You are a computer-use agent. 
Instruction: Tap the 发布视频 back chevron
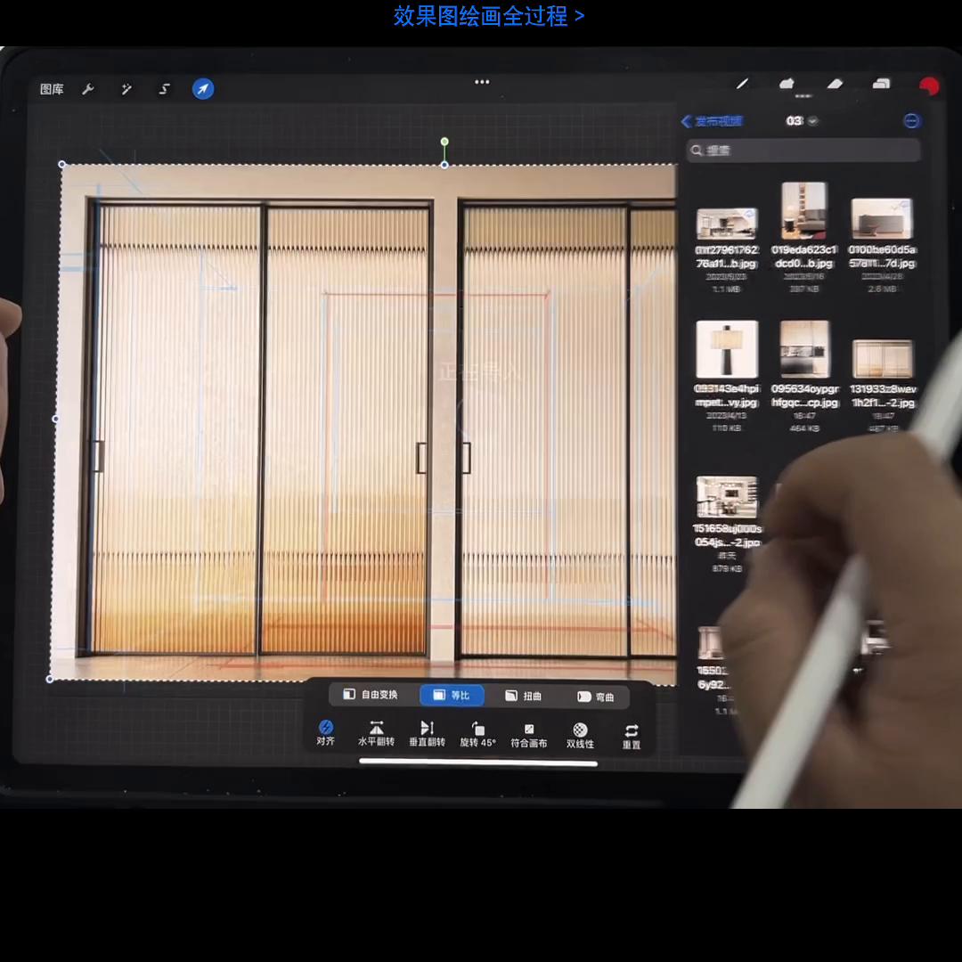(687, 121)
